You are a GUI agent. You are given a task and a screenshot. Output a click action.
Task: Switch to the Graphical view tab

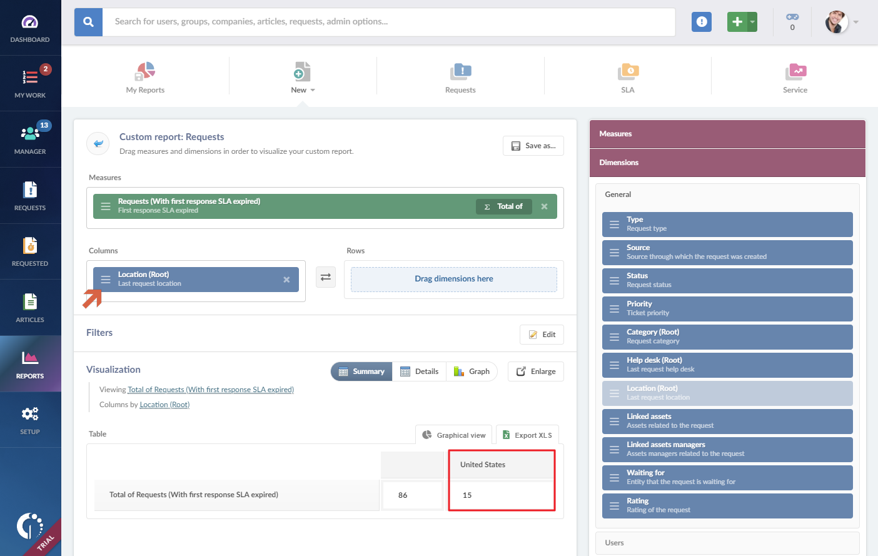(x=453, y=435)
